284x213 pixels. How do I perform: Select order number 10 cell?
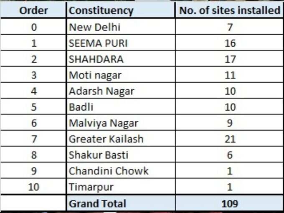[33, 187]
